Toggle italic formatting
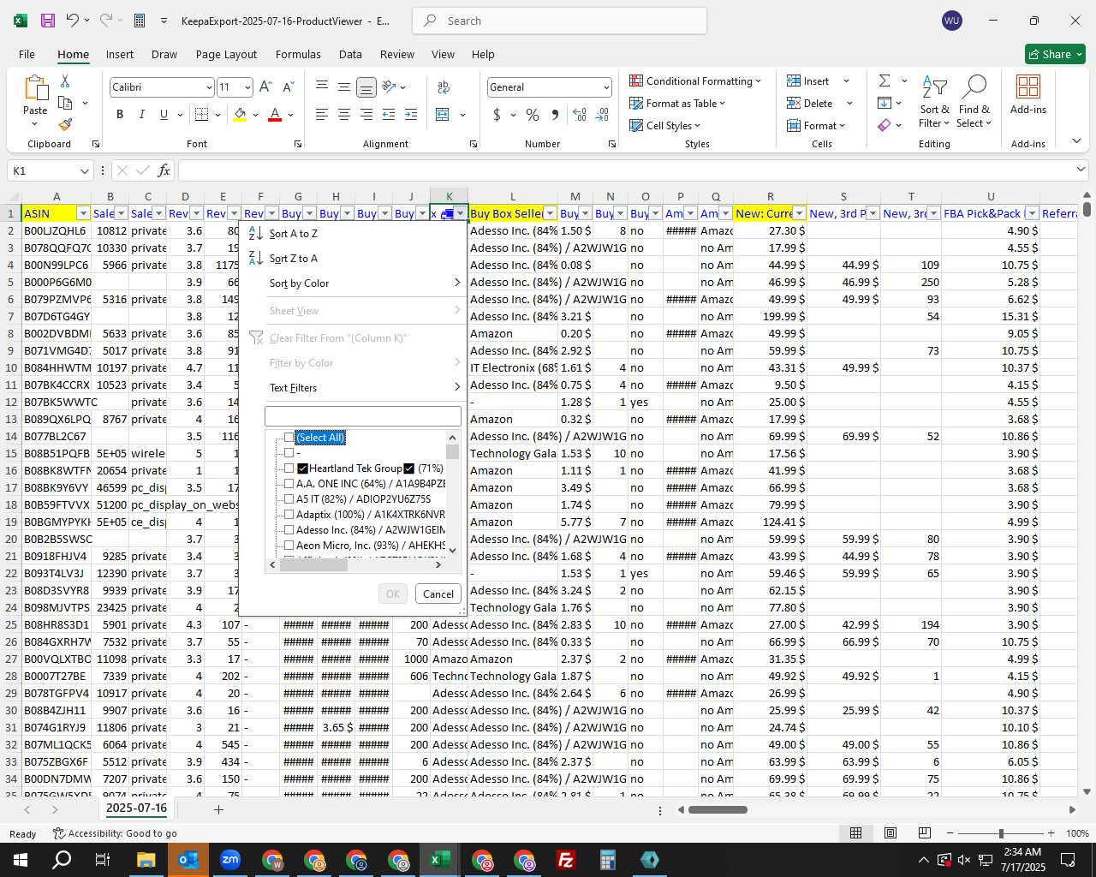 coord(141,114)
